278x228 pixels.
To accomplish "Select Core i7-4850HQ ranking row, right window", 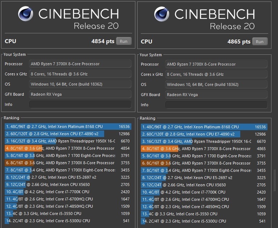I will tap(204, 207).
